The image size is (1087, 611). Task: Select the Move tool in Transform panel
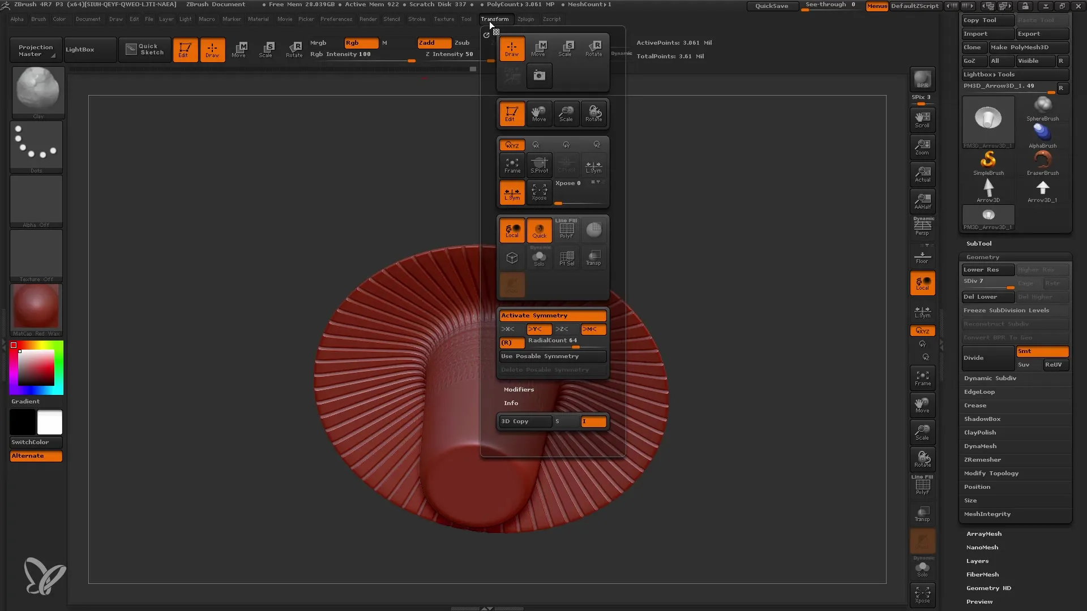pyautogui.click(x=539, y=48)
